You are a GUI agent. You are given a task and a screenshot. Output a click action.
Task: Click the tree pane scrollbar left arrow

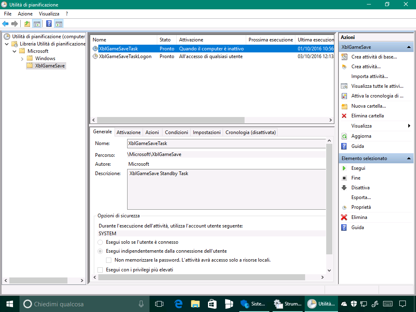(6, 280)
